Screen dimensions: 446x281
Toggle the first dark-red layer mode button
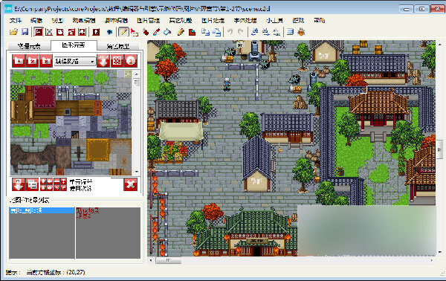pyautogui.click(x=38, y=32)
